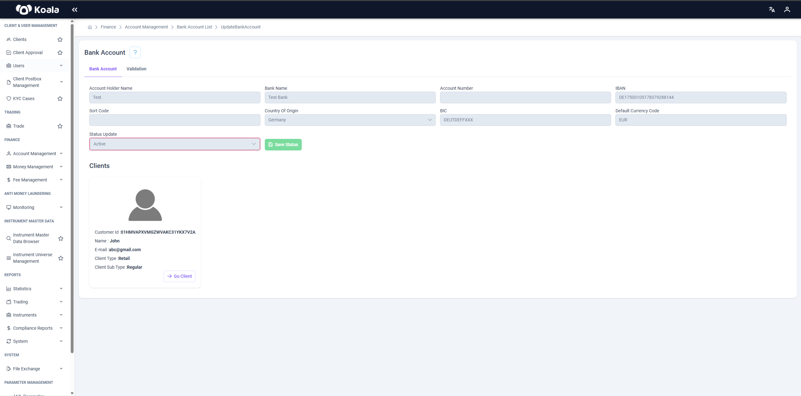Open the Bank Account help question mark
Viewport: 801px width, 396px height.
point(135,52)
